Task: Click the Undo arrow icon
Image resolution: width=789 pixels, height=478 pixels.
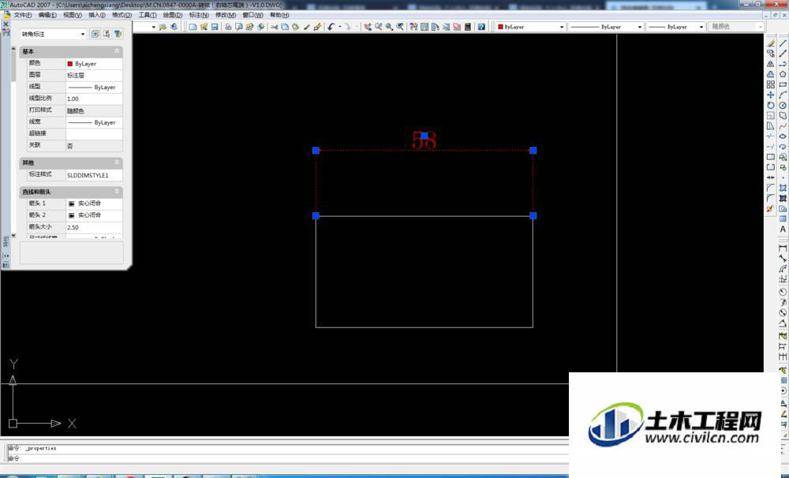Action: pos(331,27)
